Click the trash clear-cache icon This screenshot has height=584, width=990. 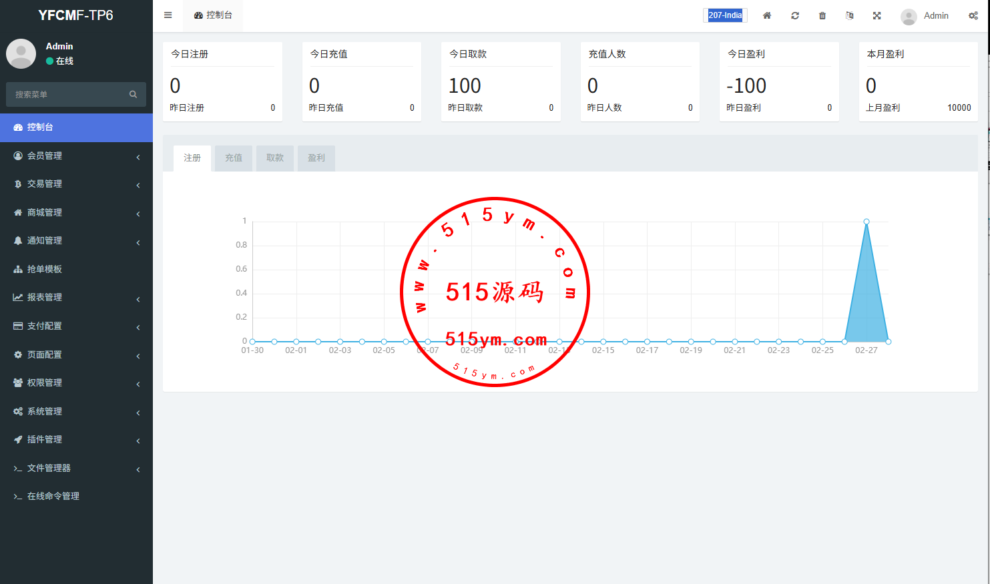[822, 15]
